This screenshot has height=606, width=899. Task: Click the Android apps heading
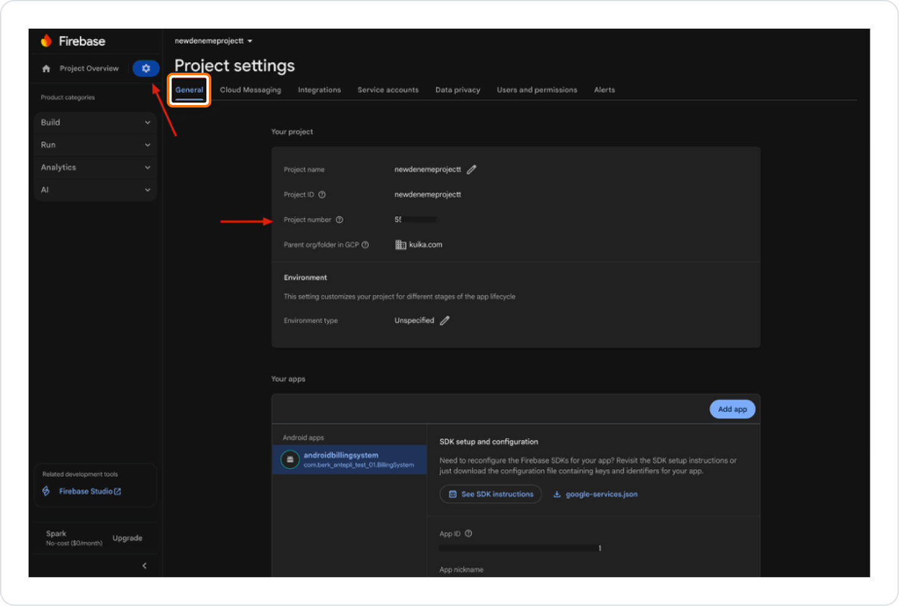click(x=304, y=438)
